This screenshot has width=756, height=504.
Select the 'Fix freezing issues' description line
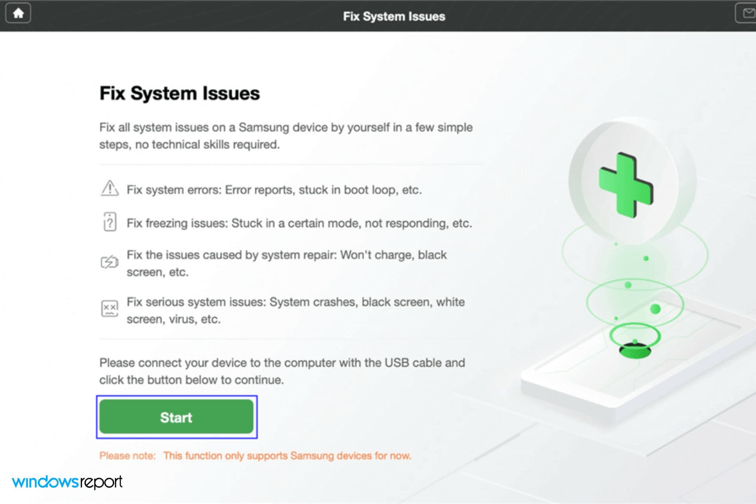(x=299, y=223)
